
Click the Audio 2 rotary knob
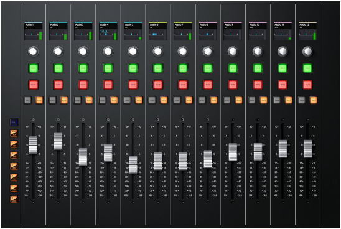58,52
